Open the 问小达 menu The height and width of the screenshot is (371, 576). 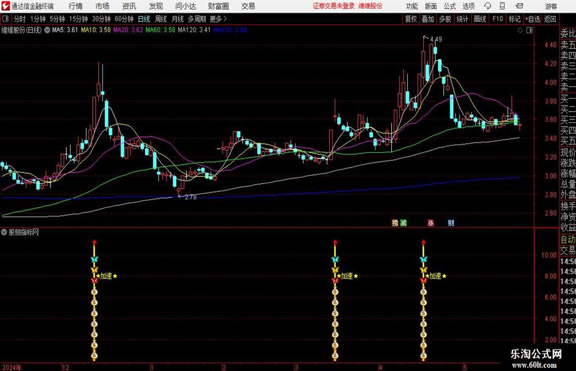tap(185, 6)
